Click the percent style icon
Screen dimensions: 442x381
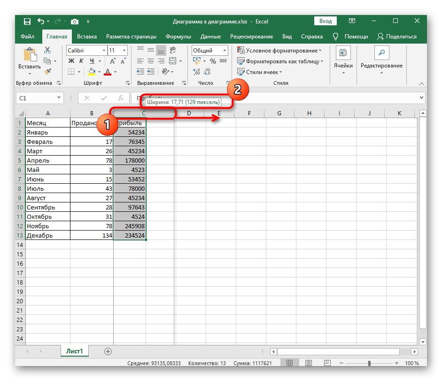pyautogui.click(x=213, y=61)
